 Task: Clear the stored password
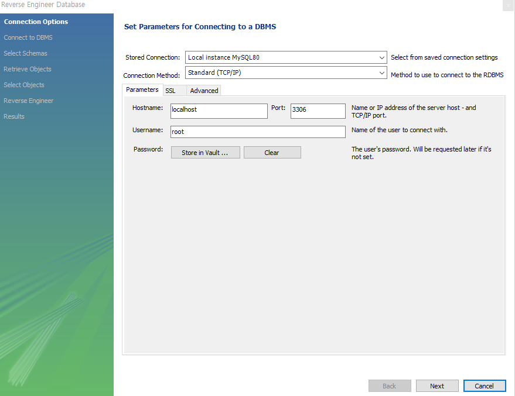(x=272, y=153)
